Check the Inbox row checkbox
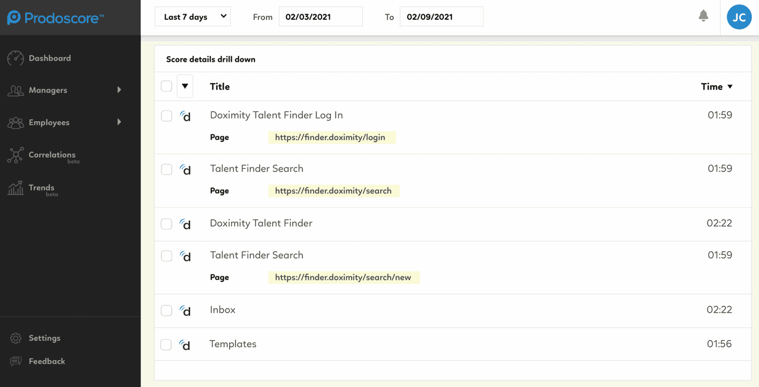 [166, 310]
